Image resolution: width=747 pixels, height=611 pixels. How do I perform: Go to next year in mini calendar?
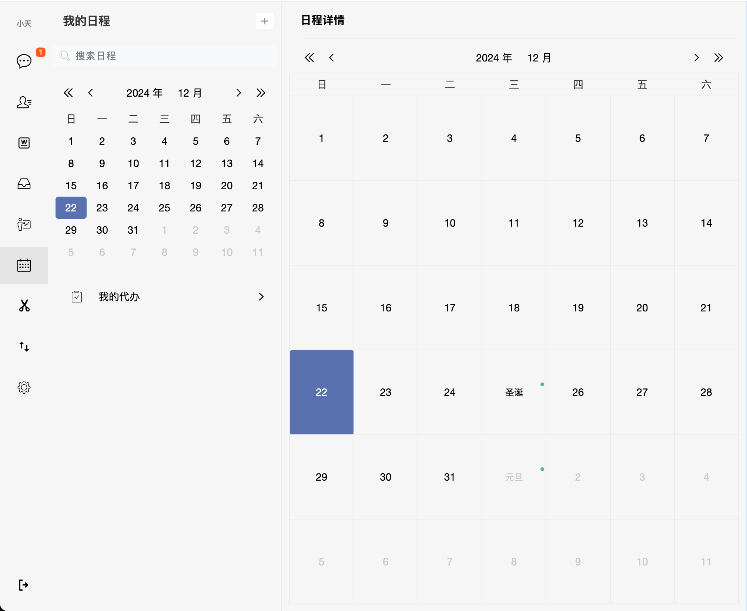261,93
